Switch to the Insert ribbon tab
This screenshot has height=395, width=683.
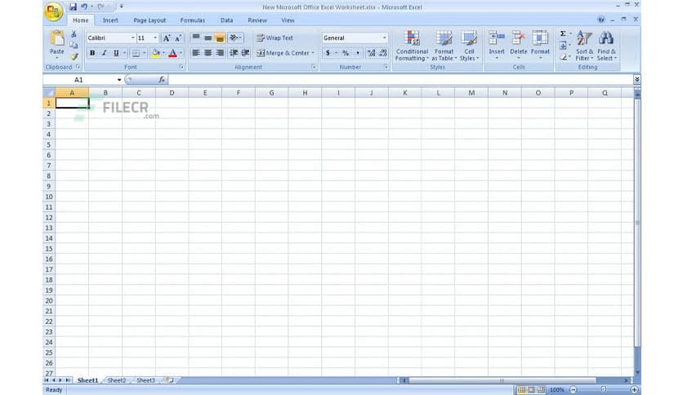[110, 20]
